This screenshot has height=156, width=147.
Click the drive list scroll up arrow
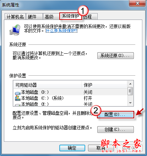tap(130, 84)
